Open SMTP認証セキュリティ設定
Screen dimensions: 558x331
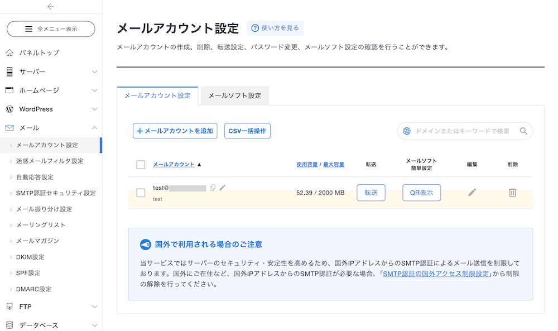(56, 193)
